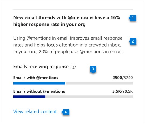
Task: Click the Emails with @mentions label
Action: tap(36, 78)
